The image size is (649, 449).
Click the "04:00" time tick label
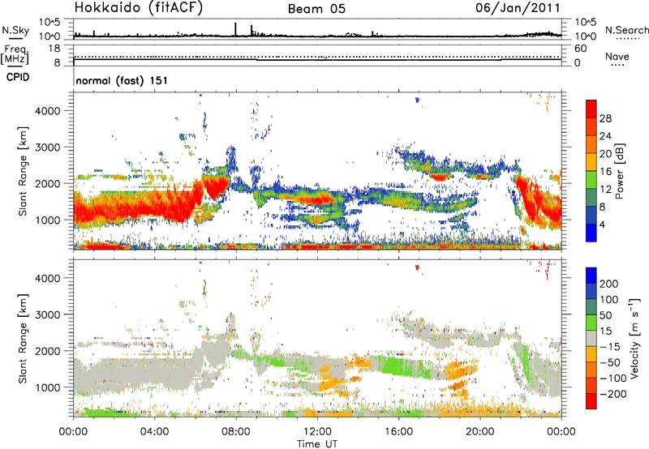pos(155,432)
